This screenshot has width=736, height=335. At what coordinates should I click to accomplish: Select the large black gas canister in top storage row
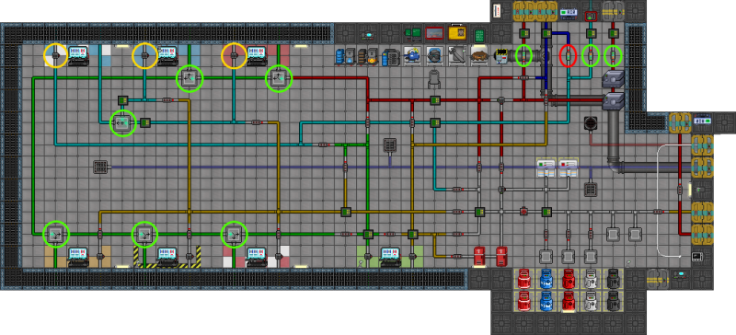coord(613,278)
